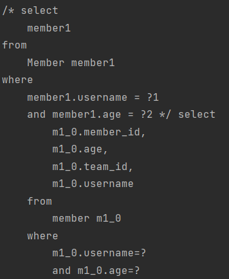
Task: Click the first unindented 'from' keyword
Action: click(14, 45)
